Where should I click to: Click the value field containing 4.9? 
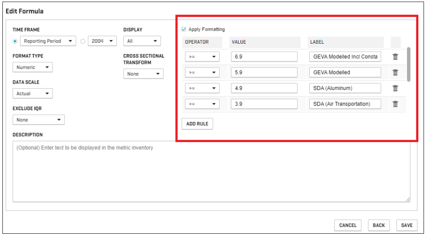tap(264, 88)
